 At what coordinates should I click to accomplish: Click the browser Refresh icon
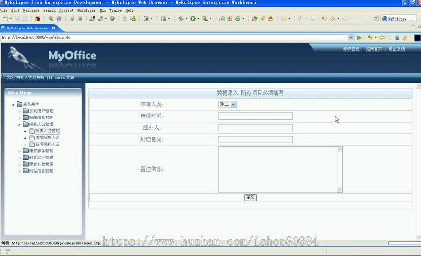tap(405, 37)
